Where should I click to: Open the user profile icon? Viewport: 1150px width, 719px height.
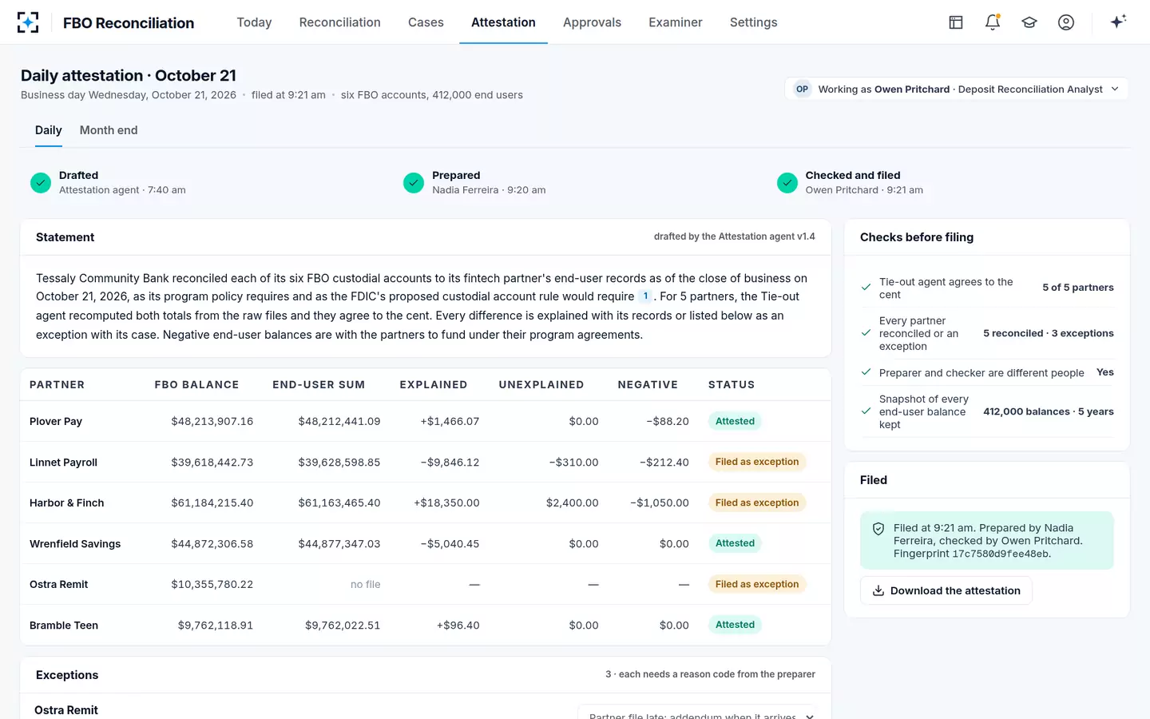coord(1066,22)
